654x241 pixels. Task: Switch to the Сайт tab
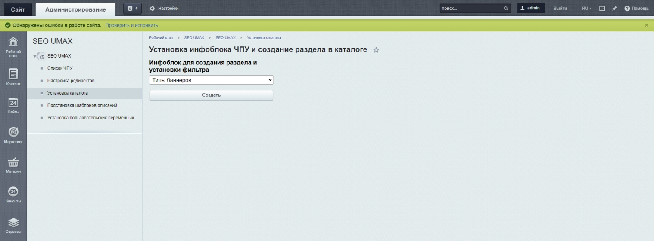[x=18, y=9]
